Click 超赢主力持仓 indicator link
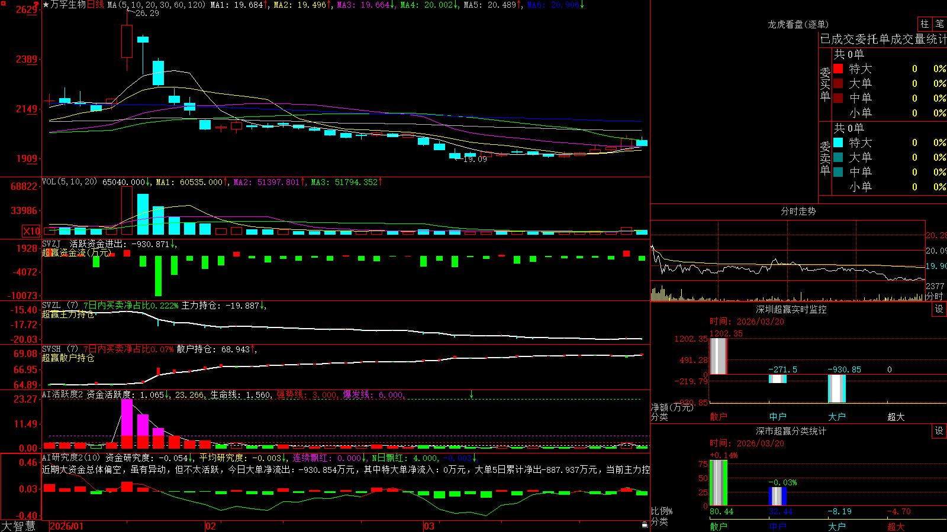947x532 pixels. (68, 314)
